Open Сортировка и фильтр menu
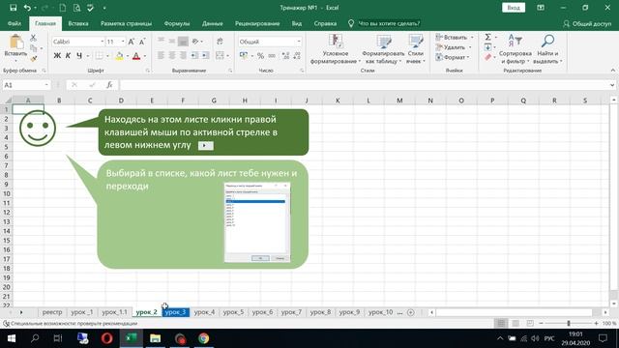 coord(515,49)
